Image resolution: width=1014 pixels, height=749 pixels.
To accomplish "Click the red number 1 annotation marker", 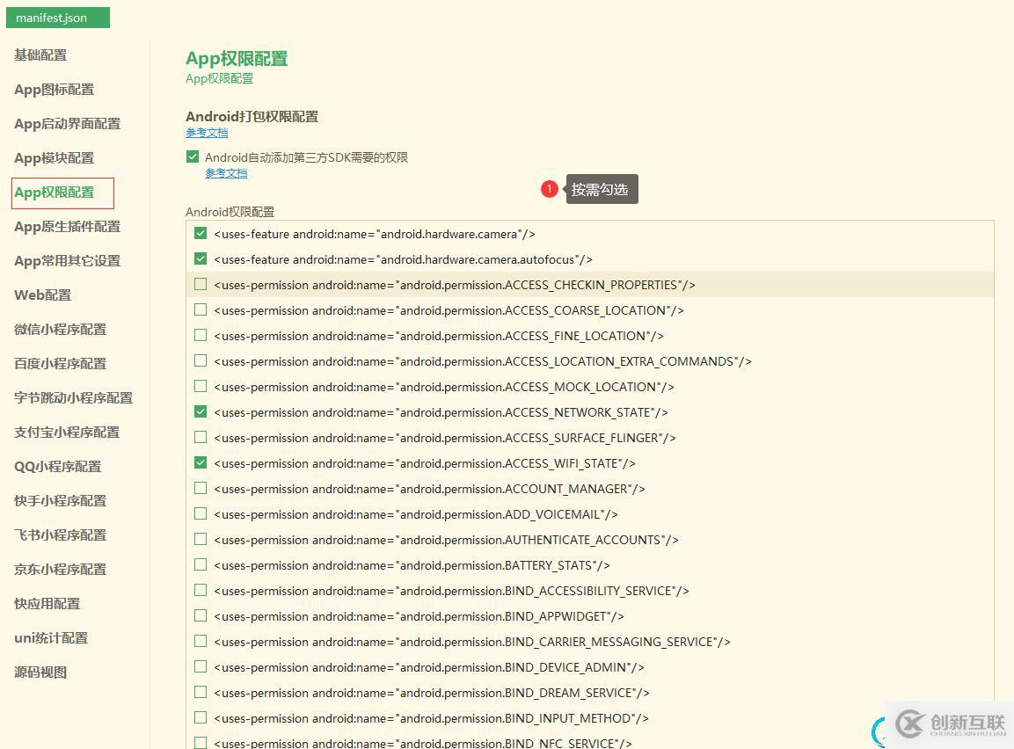I will pos(550,189).
